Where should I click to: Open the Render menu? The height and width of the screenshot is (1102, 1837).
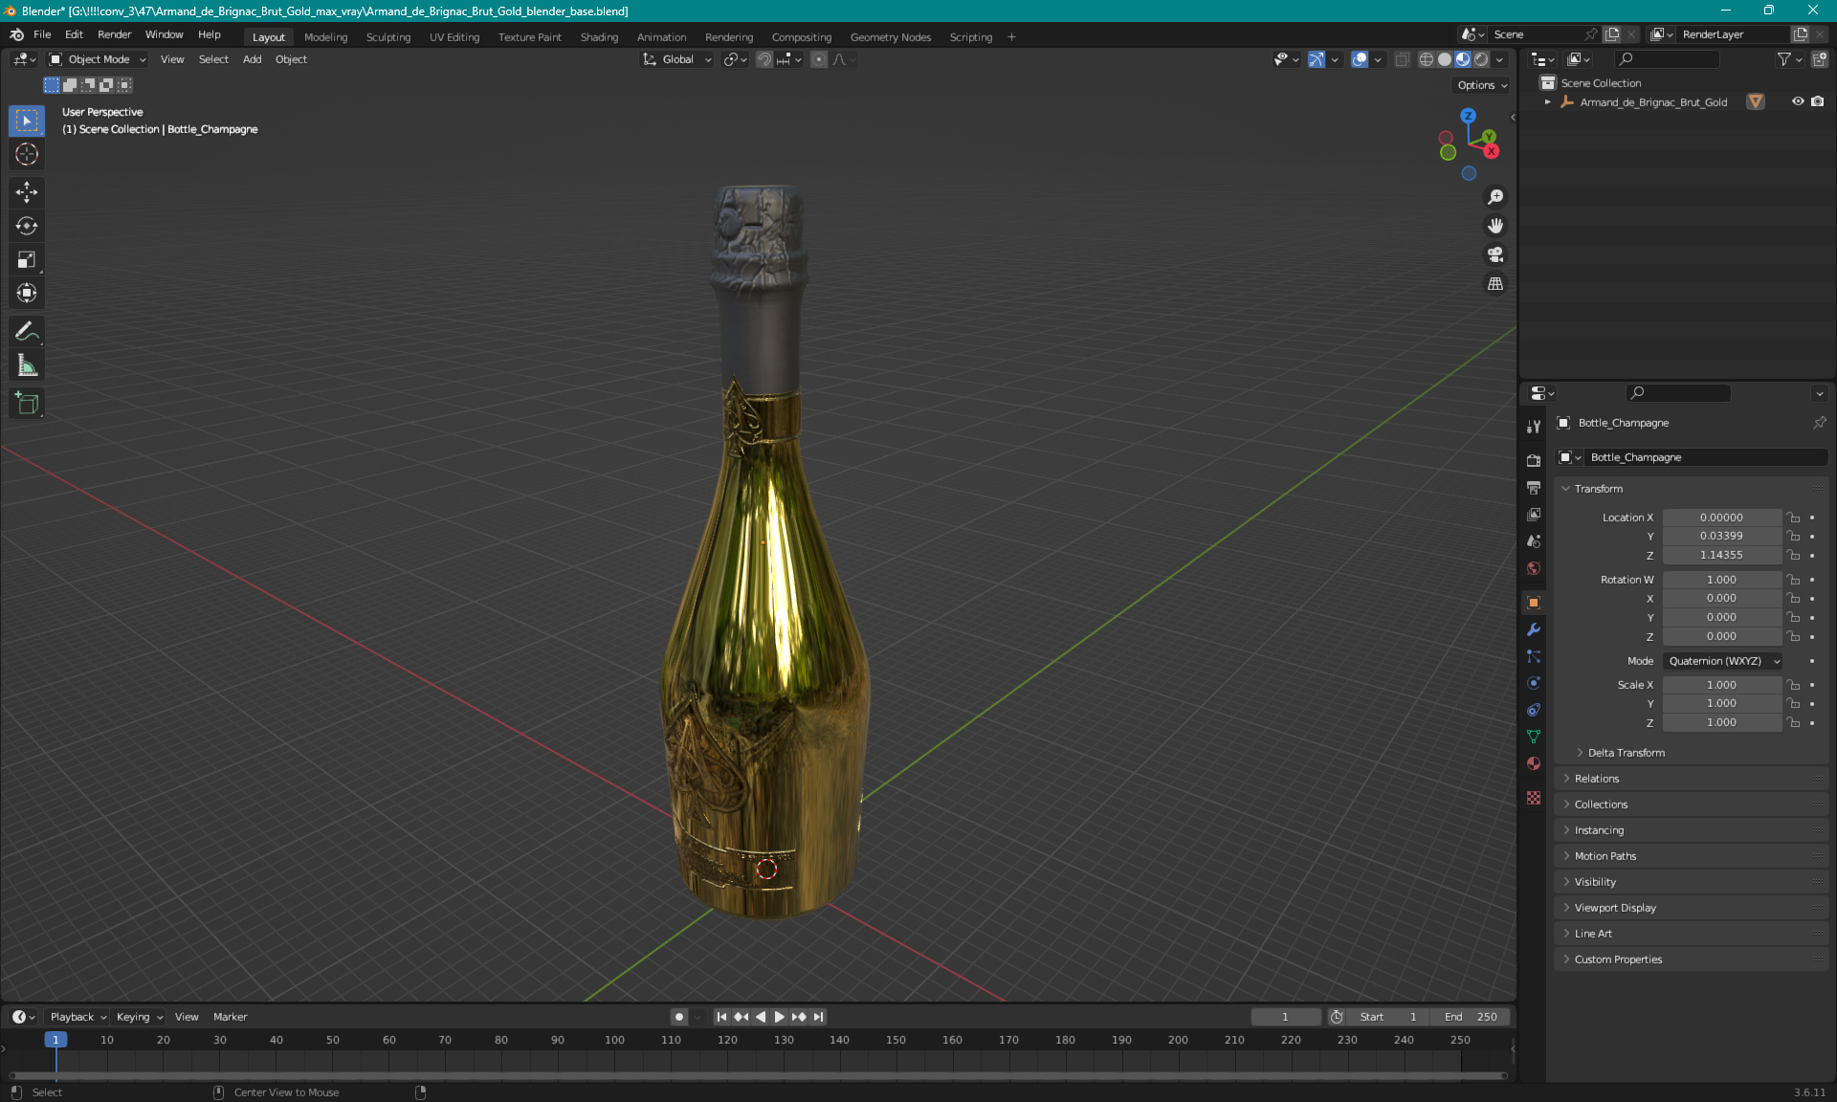point(114,34)
